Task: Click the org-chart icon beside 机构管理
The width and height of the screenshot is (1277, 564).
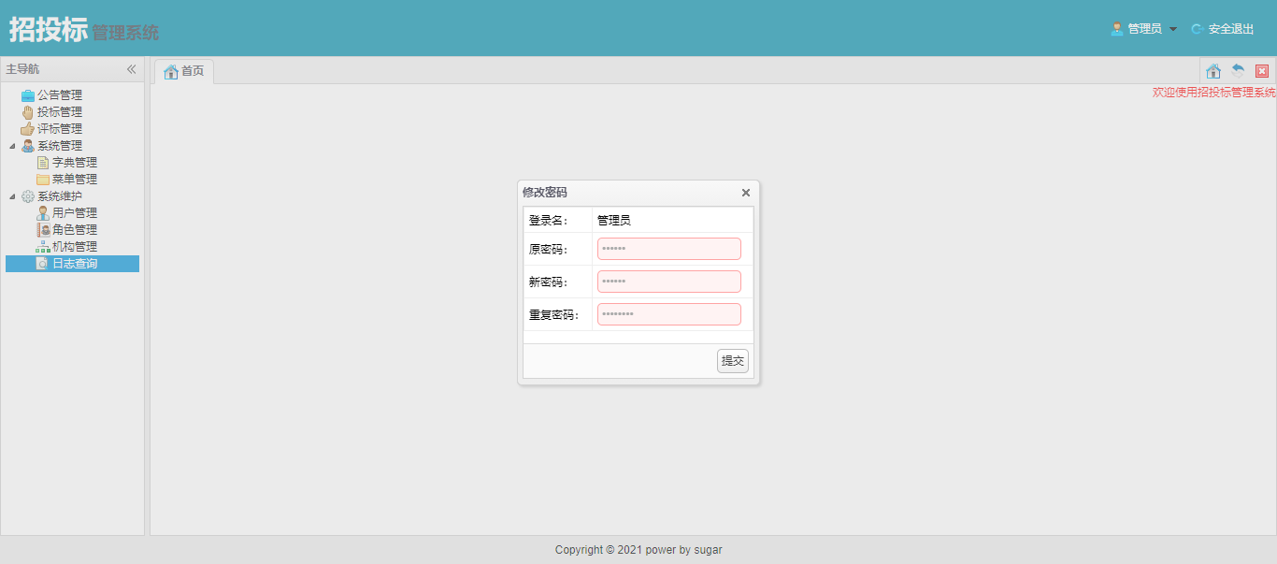Action: [43, 247]
